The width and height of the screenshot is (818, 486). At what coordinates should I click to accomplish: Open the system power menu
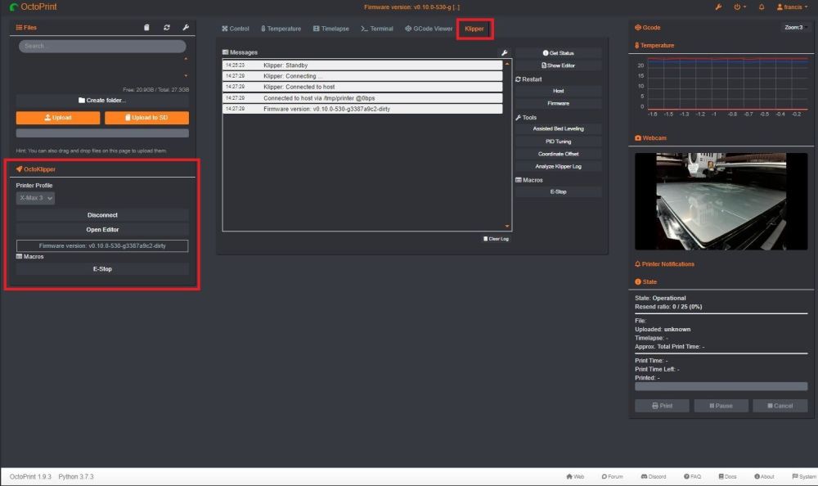click(x=739, y=7)
